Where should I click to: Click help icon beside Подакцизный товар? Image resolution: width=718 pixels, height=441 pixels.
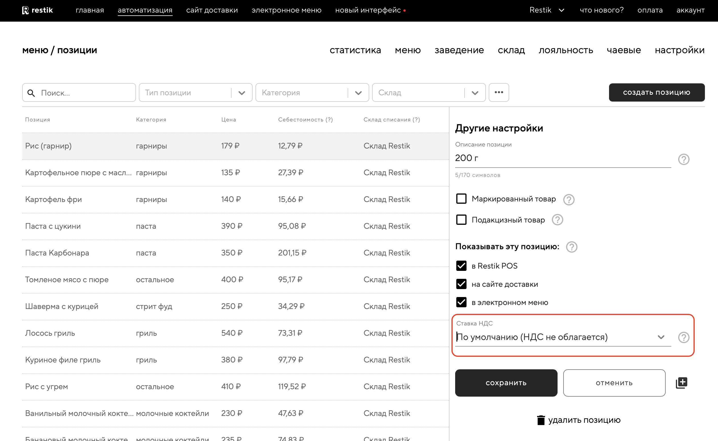(x=557, y=220)
